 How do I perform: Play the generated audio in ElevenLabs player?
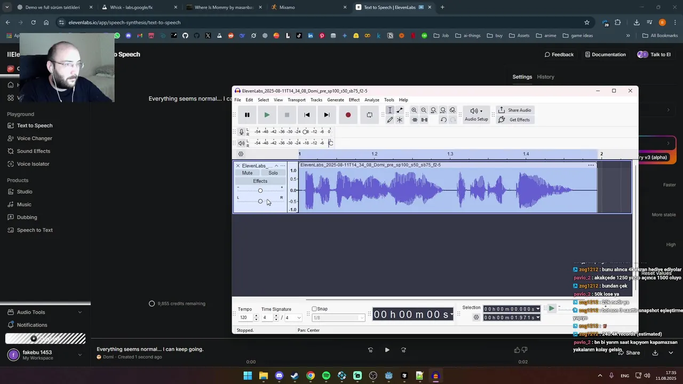tap(387, 350)
